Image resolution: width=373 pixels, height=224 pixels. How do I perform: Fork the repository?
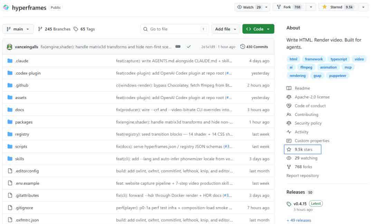click(289, 7)
